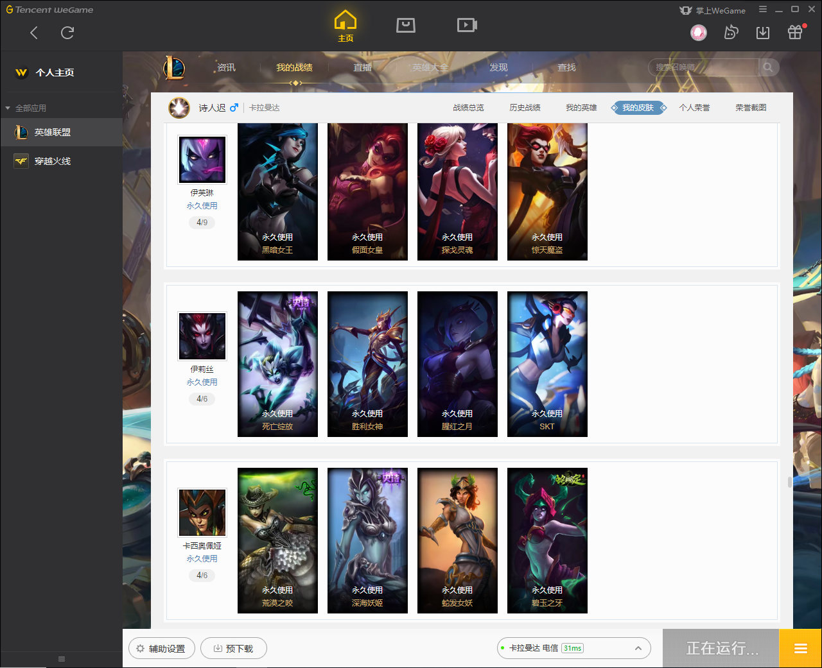
Task: Open 胜利女神 skin card
Action: pyautogui.click(x=367, y=364)
